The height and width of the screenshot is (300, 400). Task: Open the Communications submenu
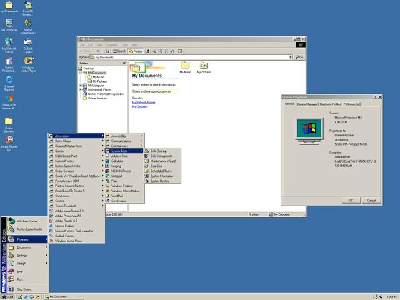(124, 141)
